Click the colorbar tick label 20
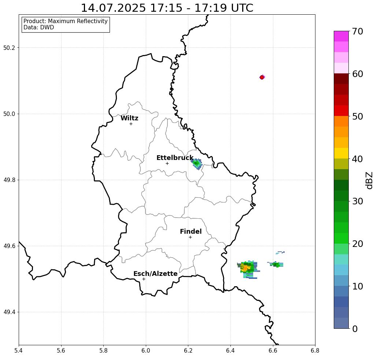 [x=358, y=244]
